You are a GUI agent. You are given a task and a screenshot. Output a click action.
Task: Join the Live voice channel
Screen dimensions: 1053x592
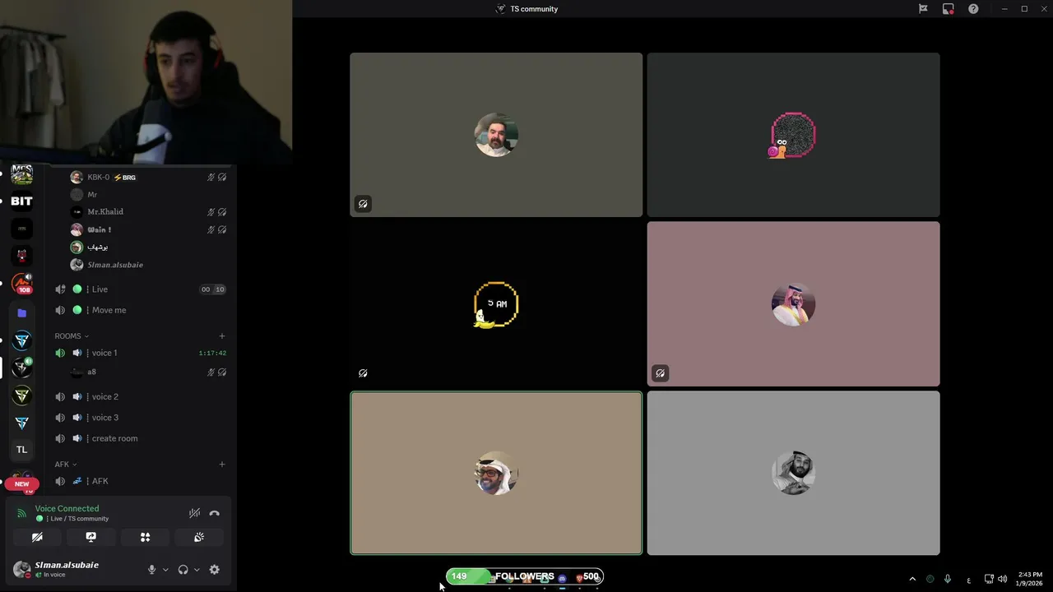140,289
